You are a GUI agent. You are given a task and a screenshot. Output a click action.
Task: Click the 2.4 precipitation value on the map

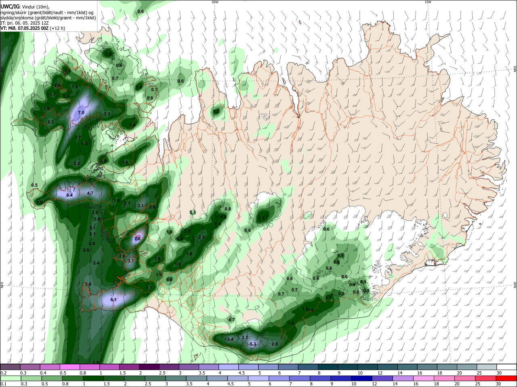96,263
